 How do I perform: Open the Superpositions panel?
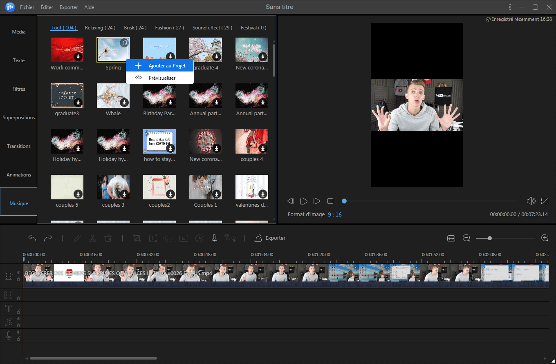click(x=18, y=118)
